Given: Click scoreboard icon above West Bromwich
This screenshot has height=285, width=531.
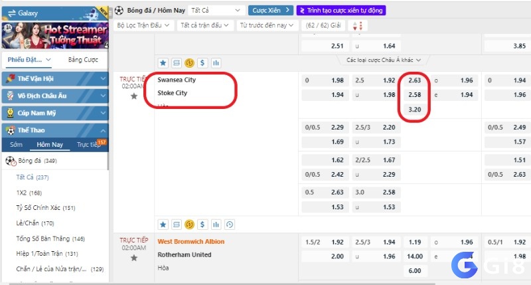Looking at the screenshot, I should pos(176,225).
